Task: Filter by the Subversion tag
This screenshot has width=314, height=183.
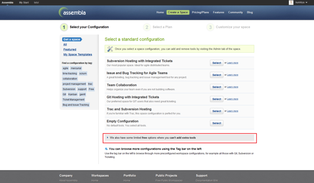Action: [69, 89]
